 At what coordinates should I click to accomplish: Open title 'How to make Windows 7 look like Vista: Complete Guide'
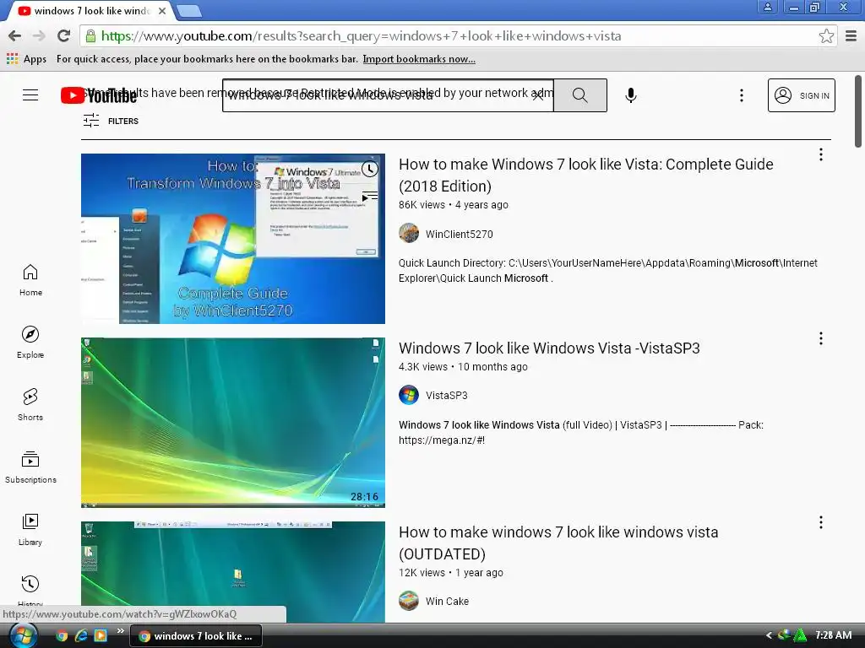pyautogui.click(x=586, y=175)
